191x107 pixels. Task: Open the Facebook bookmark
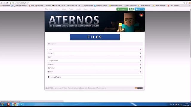pos(48,6)
